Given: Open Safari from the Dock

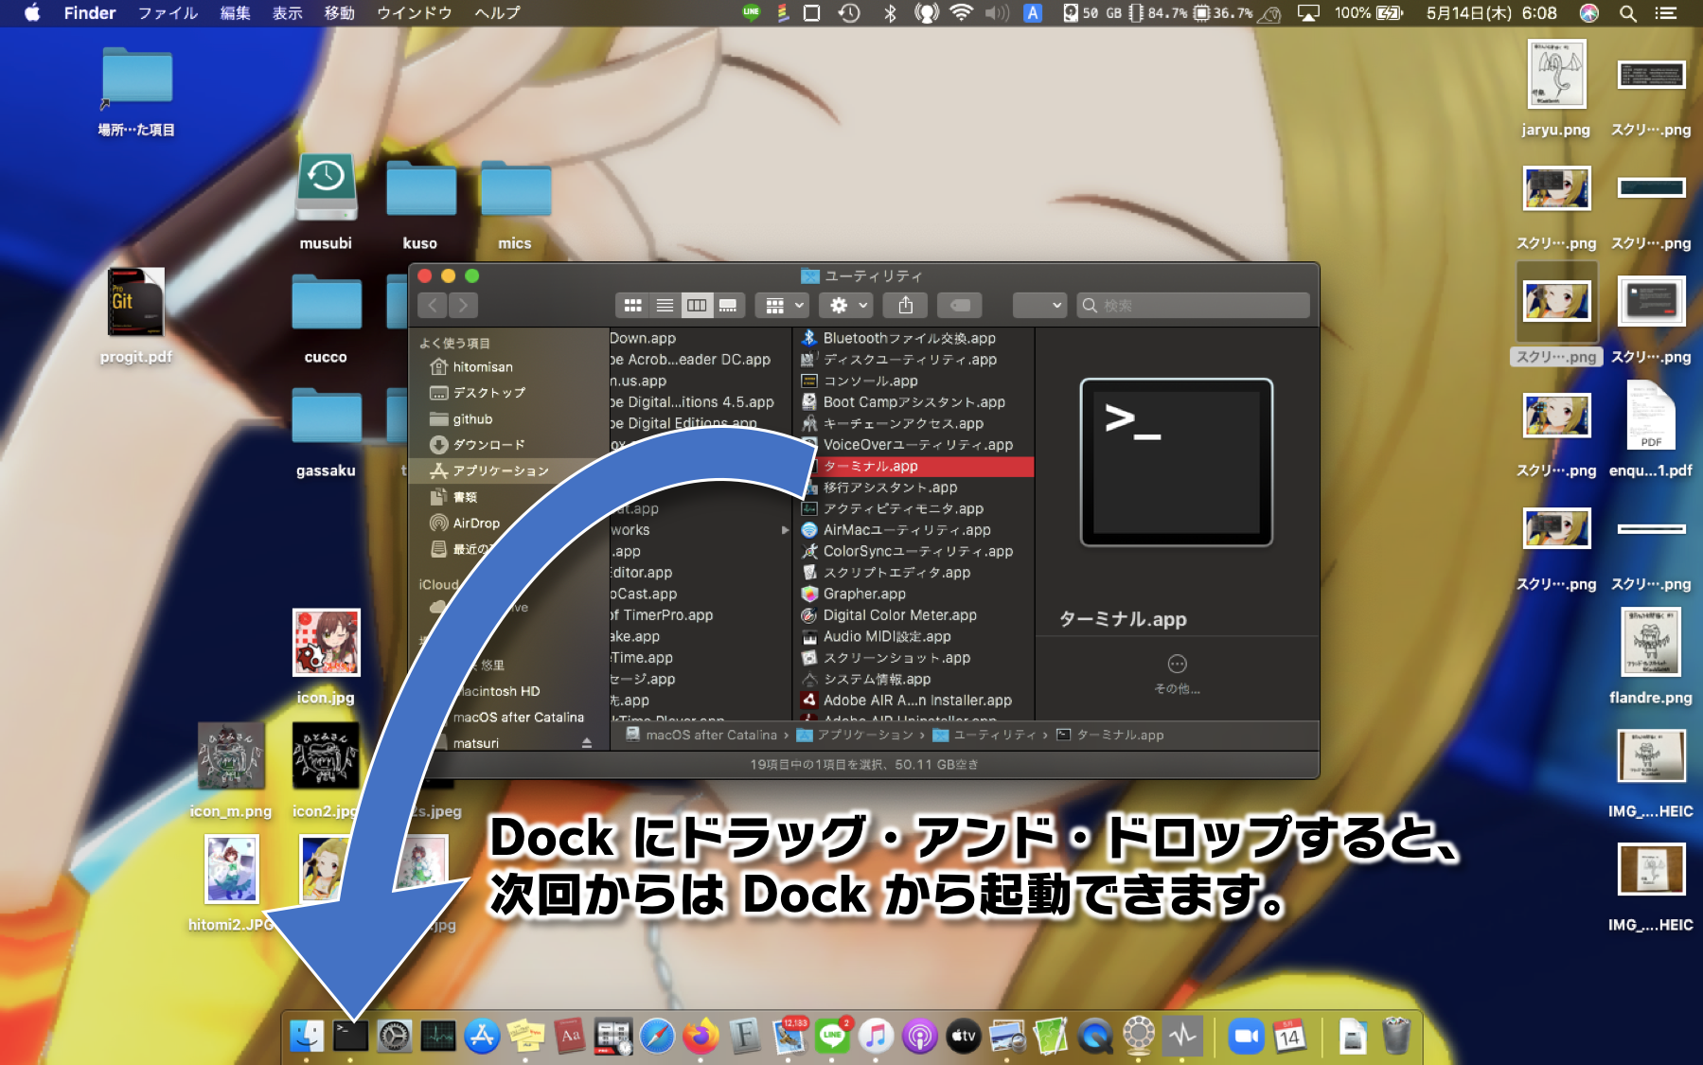Looking at the screenshot, I should pos(657,1036).
